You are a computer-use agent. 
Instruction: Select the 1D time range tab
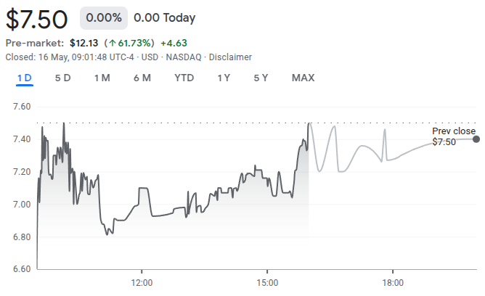pyautogui.click(x=25, y=78)
